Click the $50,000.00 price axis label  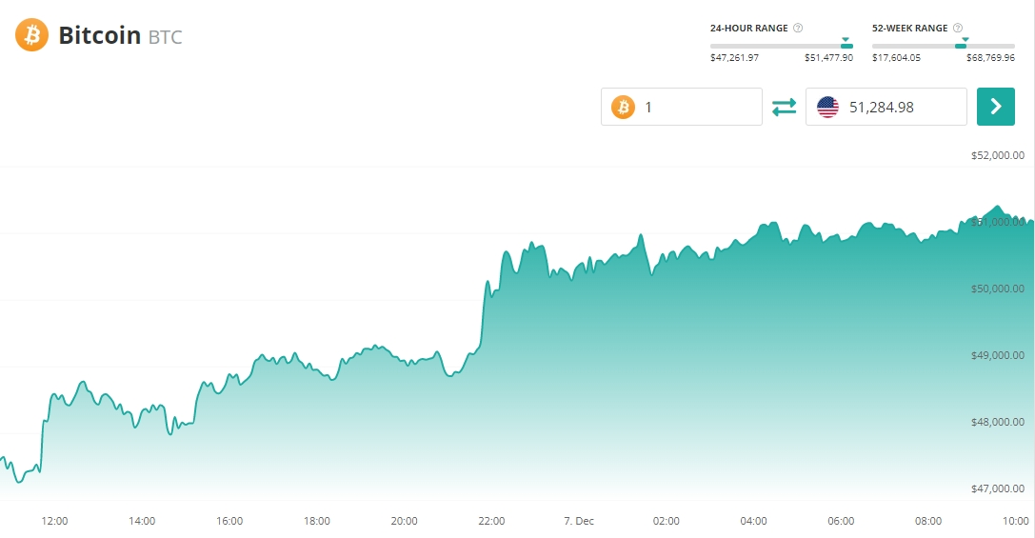point(997,289)
